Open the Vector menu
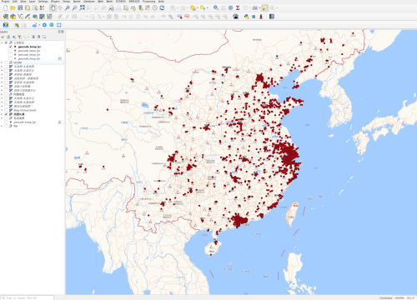The image size is (417, 300). pos(66,2)
